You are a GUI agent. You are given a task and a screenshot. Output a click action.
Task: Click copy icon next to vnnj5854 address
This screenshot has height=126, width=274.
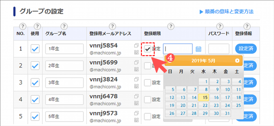[136, 46]
